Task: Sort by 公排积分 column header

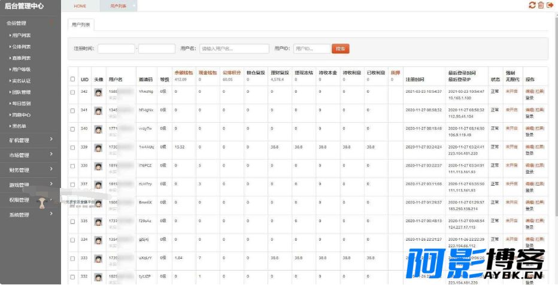Action: (232, 72)
